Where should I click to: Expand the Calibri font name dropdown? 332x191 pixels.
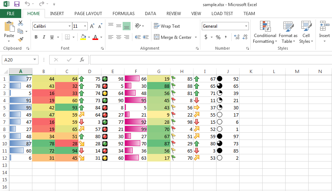click(x=69, y=26)
